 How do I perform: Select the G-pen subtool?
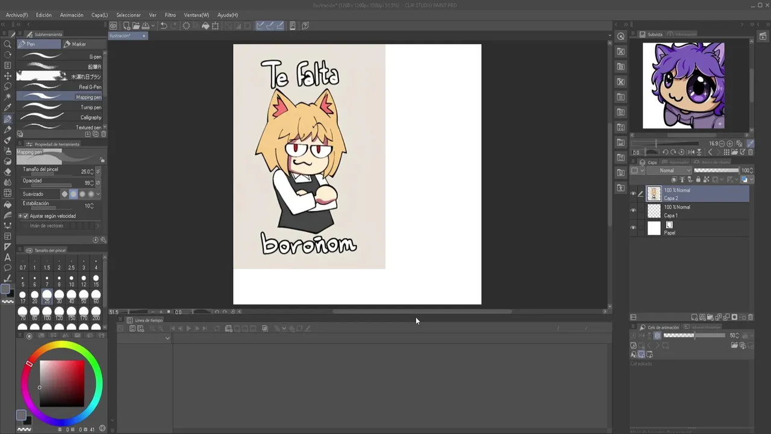point(60,56)
